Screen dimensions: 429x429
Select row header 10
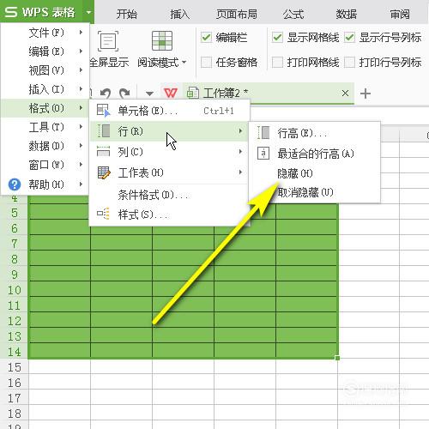click(x=15, y=290)
